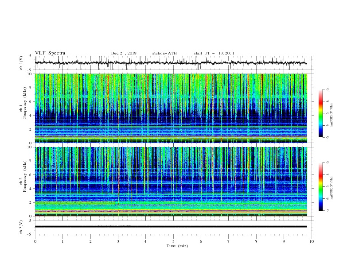Click the time axis tick label '6'

coord(201,241)
